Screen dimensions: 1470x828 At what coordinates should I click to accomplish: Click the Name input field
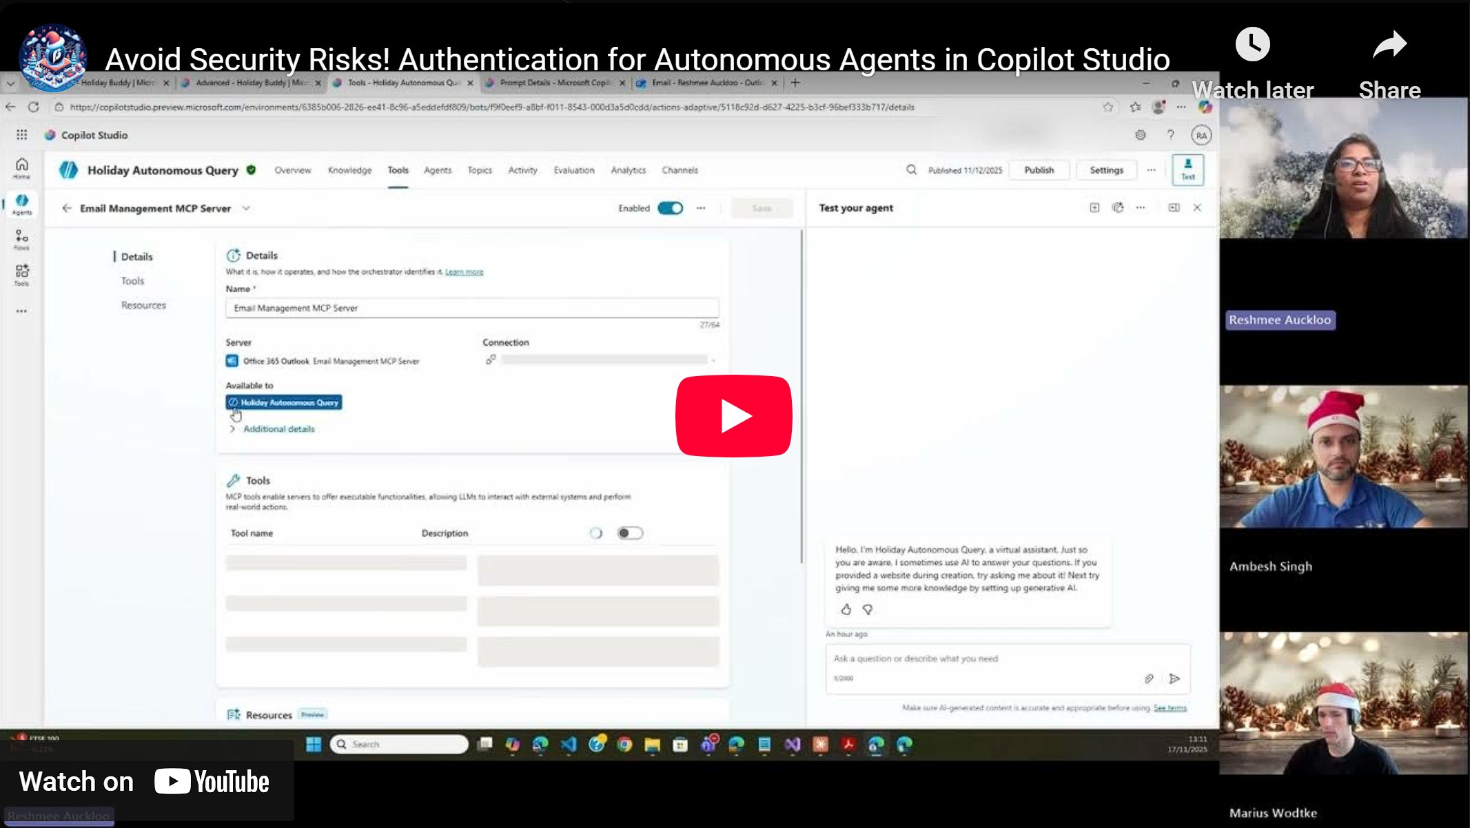[471, 308]
